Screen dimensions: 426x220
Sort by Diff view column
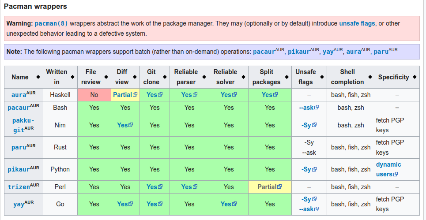tap(135, 77)
